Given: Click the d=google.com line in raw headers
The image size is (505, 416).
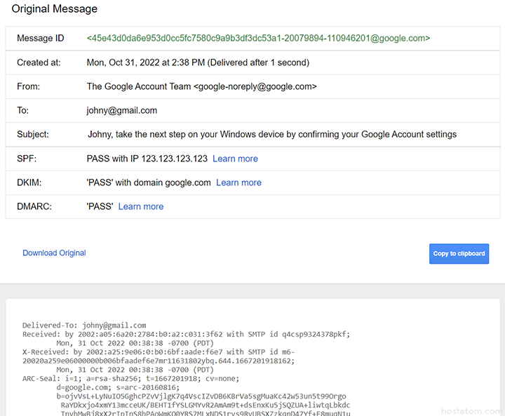Looking at the screenshot, I should [117, 387].
